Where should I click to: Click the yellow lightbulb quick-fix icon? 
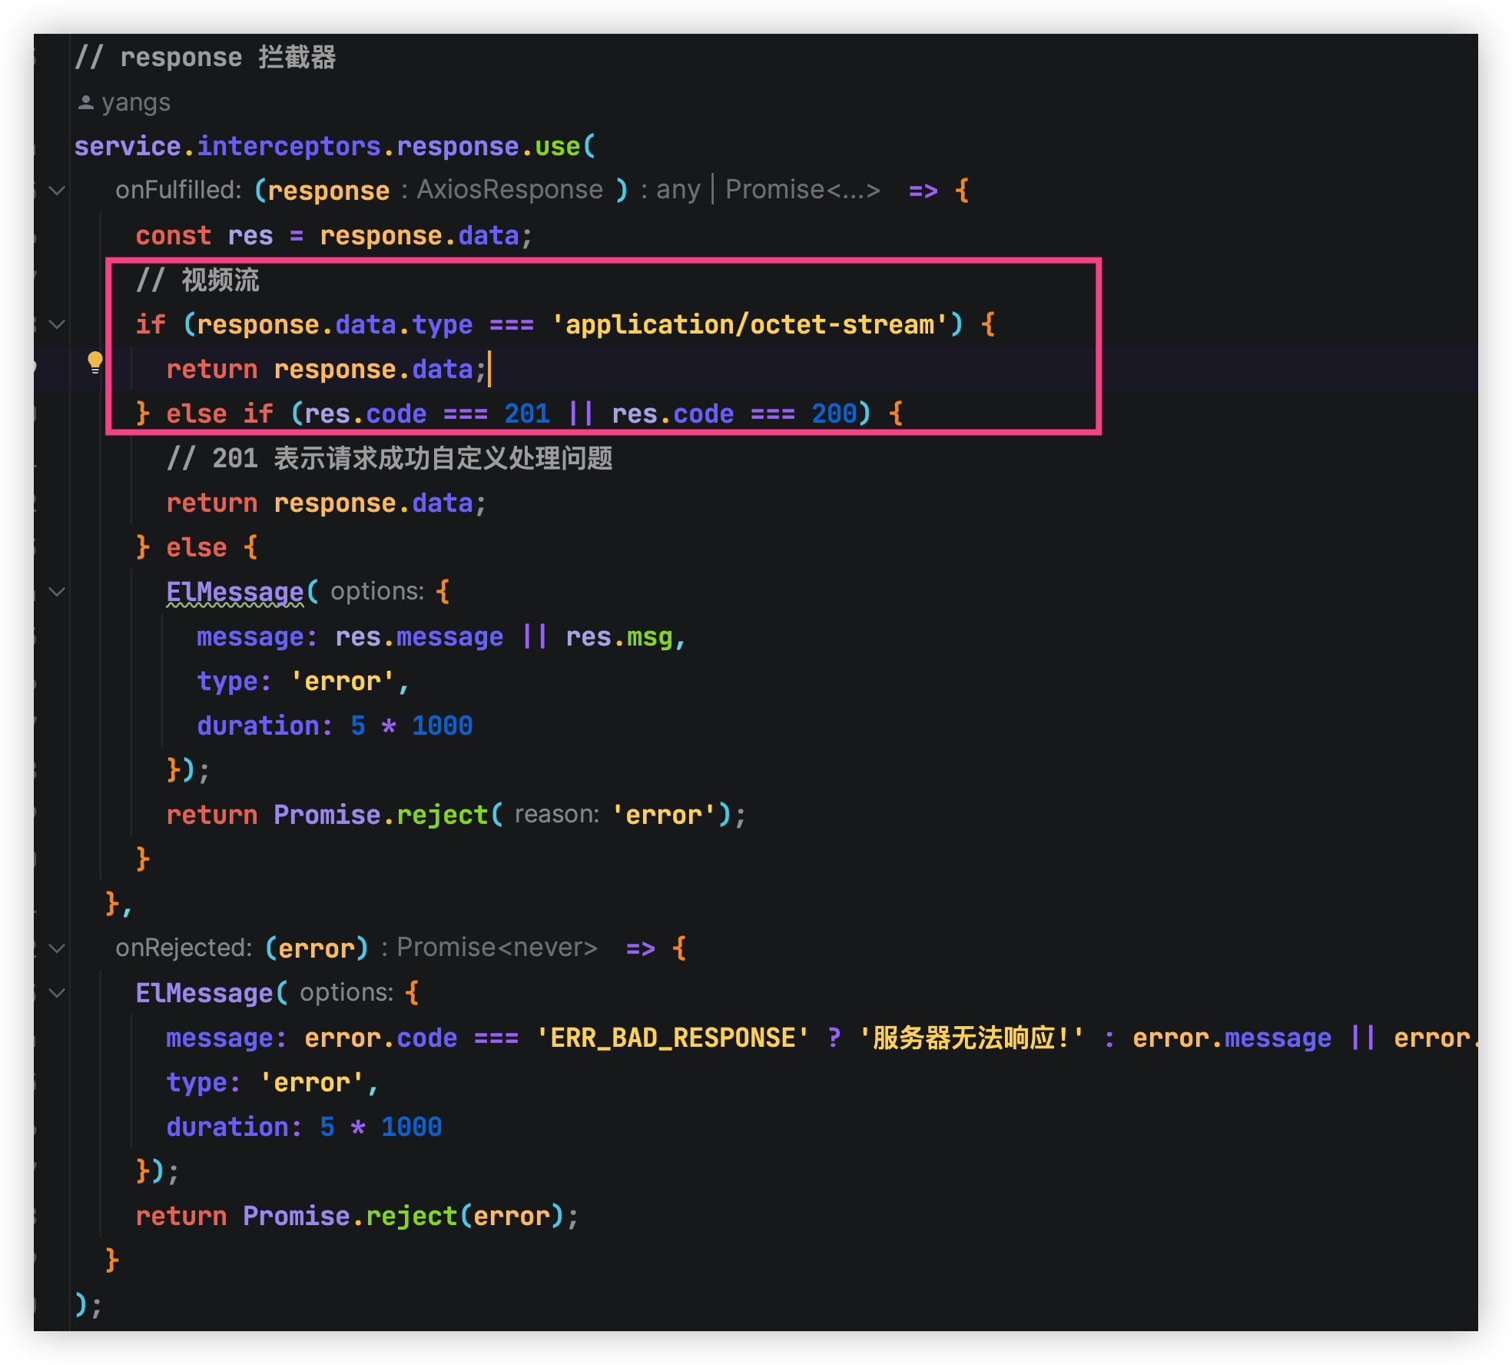[x=94, y=362]
